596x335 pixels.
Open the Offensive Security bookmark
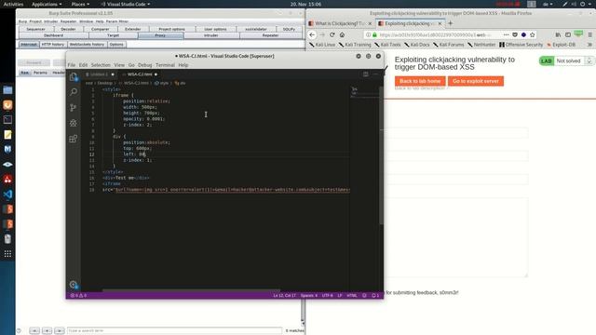pos(521,45)
